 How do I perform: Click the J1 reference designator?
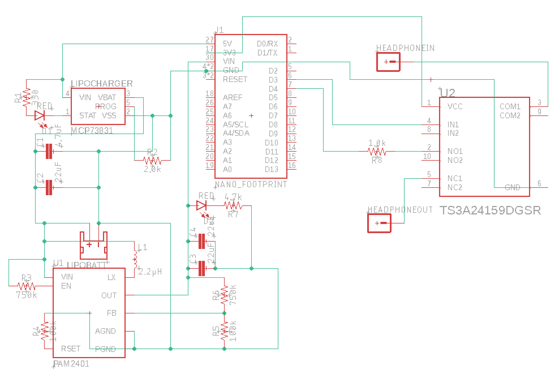219,30
